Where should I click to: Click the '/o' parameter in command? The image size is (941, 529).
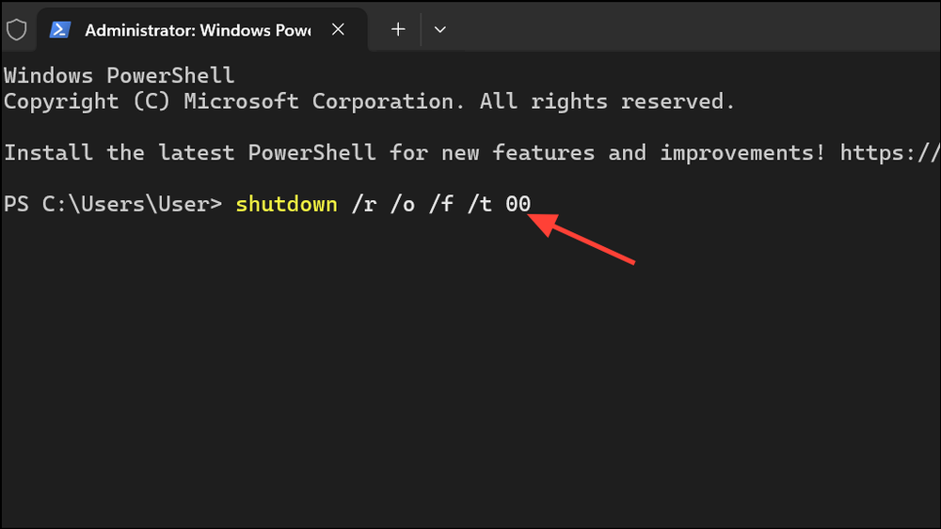(403, 204)
